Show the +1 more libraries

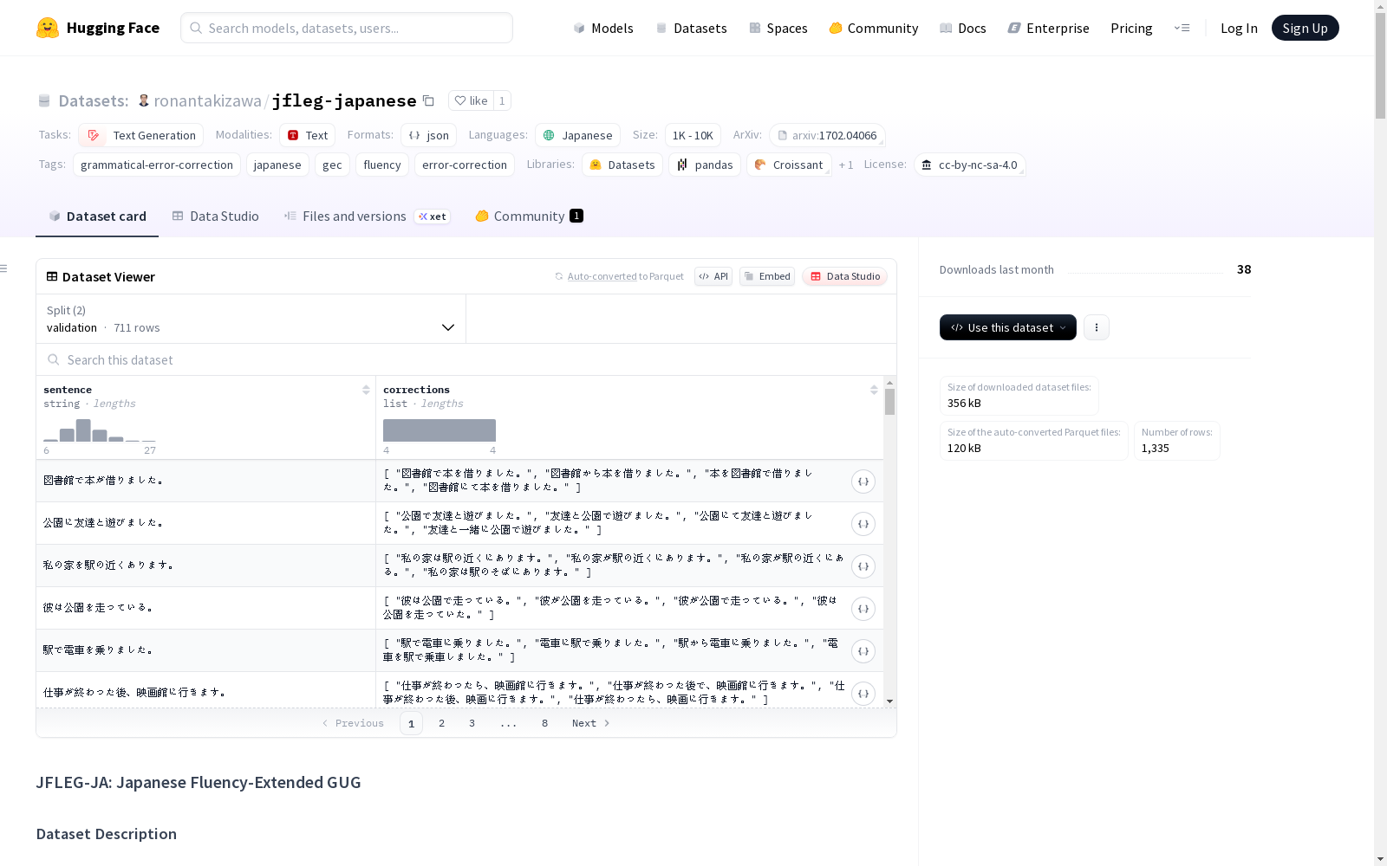[x=846, y=165]
